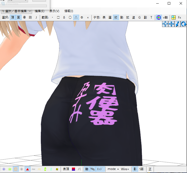This screenshot has height=173, width=187.
Task: Toggle the S影 self-shadow display
Action: (x=142, y=169)
